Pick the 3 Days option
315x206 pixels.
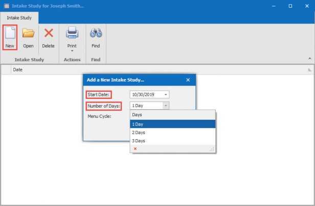click(x=173, y=140)
